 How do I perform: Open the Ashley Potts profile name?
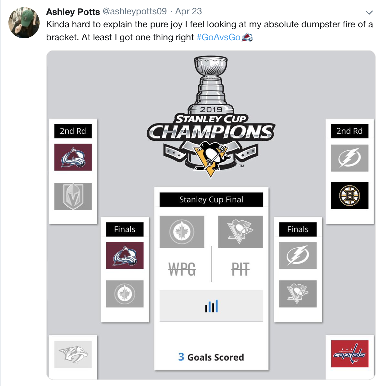click(73, 12)
